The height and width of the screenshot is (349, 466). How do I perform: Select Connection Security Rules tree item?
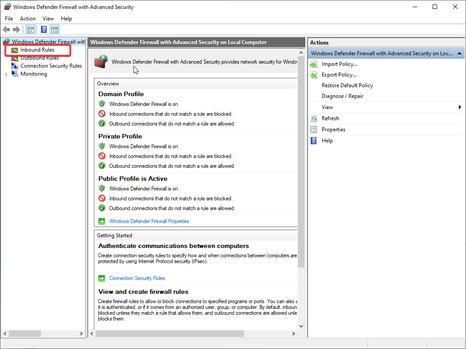click(x=51, y=66)
